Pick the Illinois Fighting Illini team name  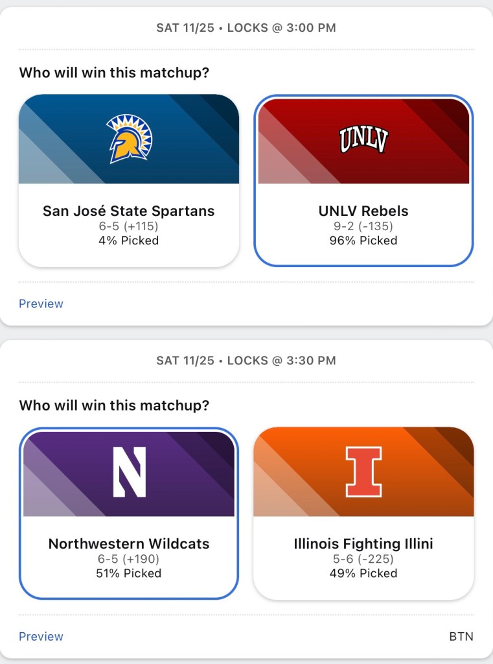363,543
